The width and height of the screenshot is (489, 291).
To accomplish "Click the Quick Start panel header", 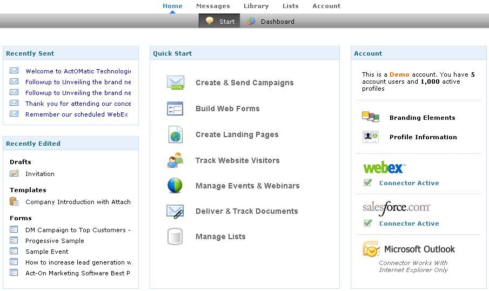I will point(244,53).
